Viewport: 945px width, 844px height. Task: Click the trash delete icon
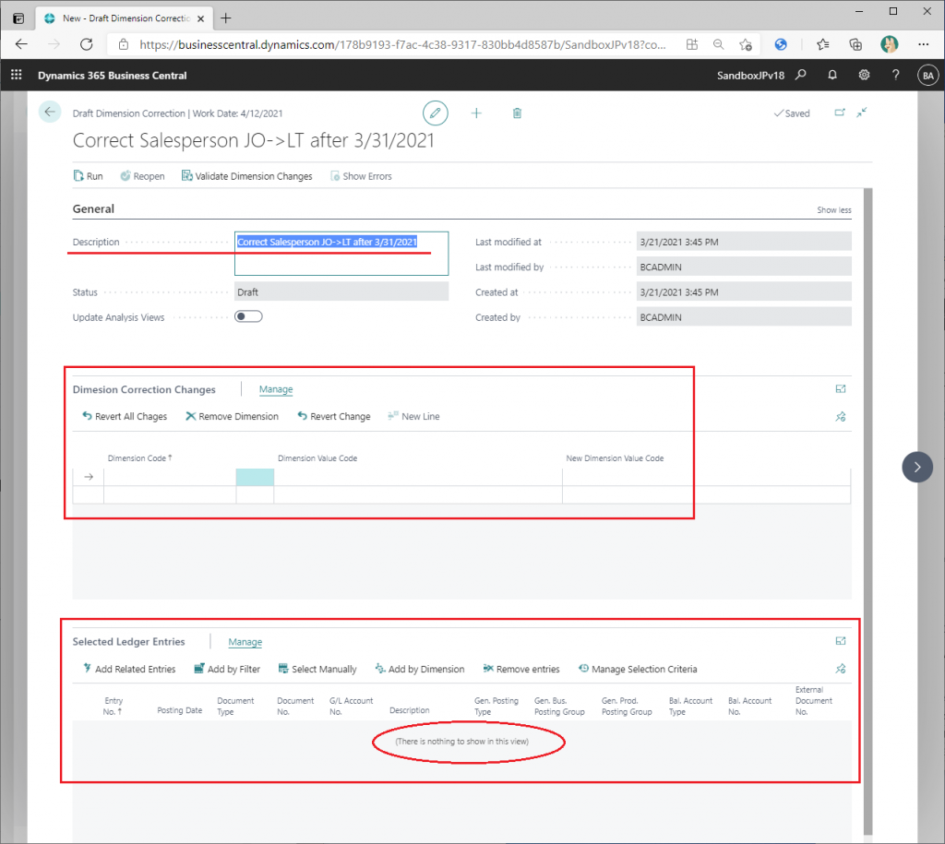tap(517, 113)
